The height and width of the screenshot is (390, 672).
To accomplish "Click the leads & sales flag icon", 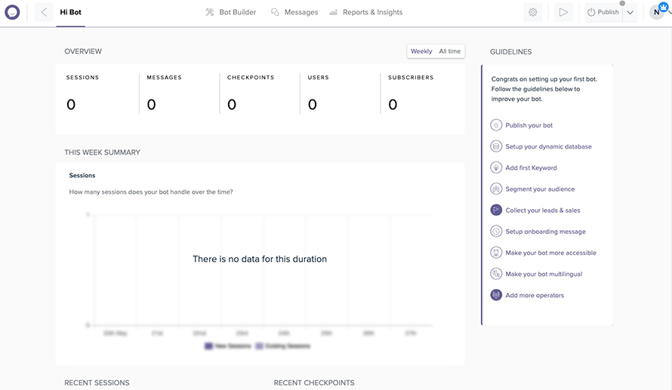I will [x=496, y=210].
